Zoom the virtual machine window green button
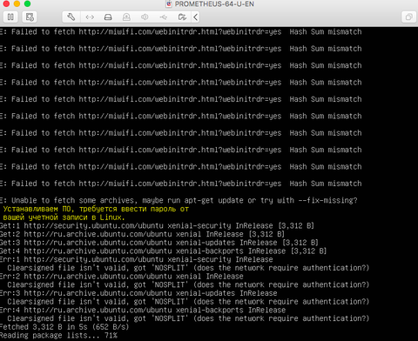The height and width of the screenshot is (341, 418). click(x=27, y=3)
